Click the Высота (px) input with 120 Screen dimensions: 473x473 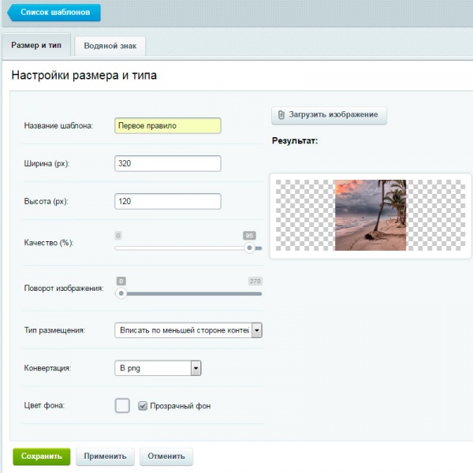(x=167, y=201)
